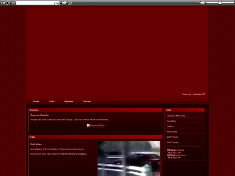Adjust volume using the white X-shaped knob
The width and height of the screenshot is (235, 176).
[220, 3]
